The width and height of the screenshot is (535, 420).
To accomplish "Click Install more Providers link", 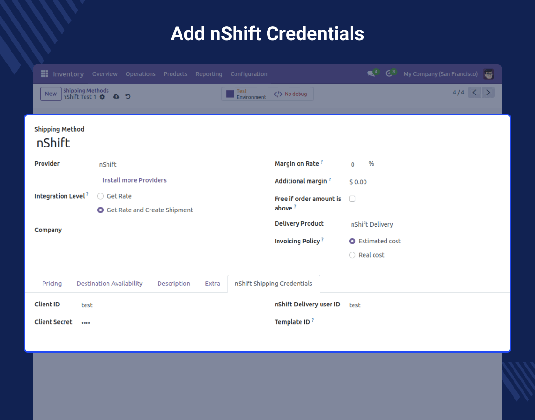I will 134,180.
